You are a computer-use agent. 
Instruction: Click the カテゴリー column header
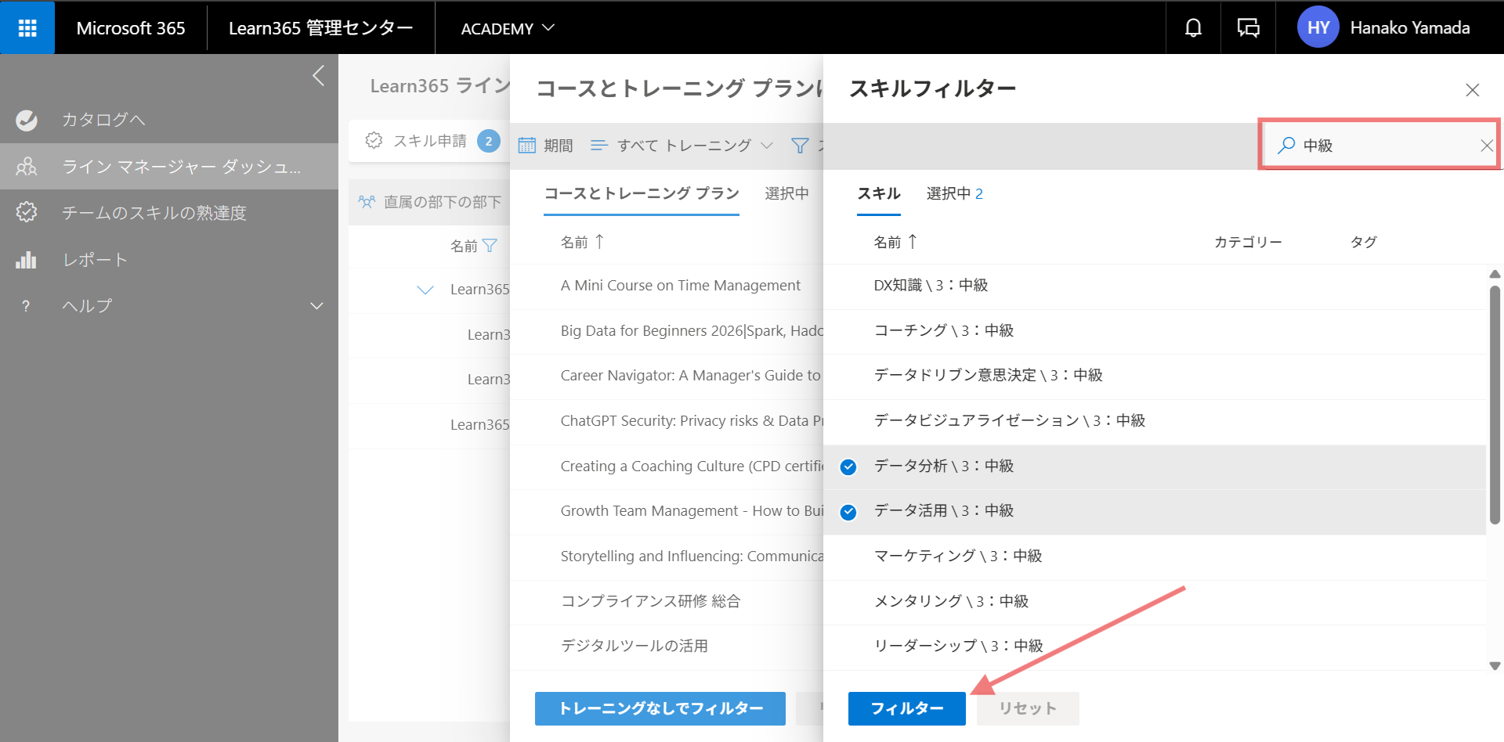click(x=1248, y=243)
